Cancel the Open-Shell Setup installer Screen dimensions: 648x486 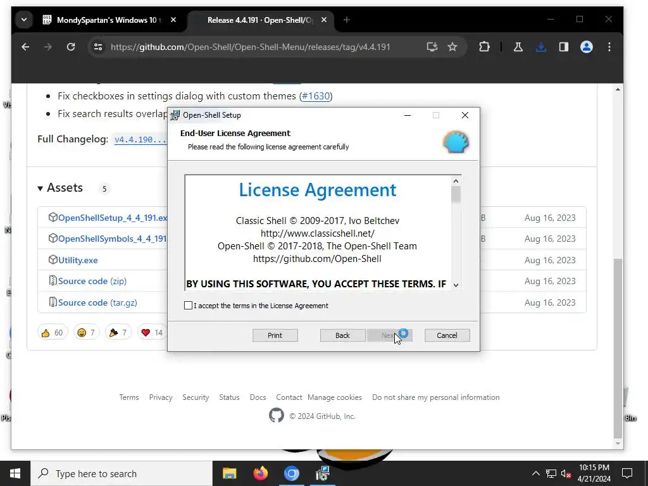pyautogui.click(x=447, y=335)
